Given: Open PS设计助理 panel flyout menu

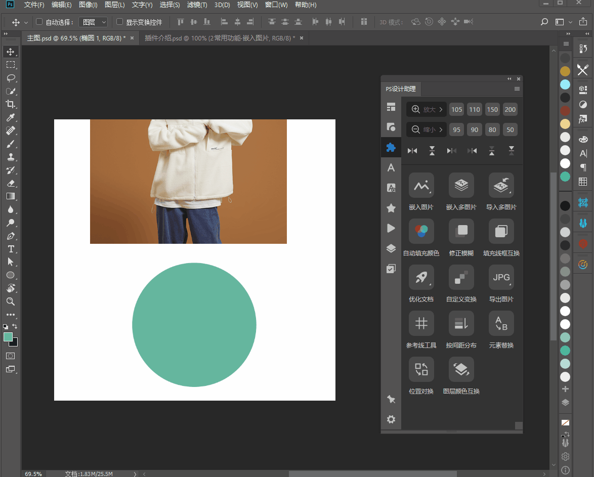Looking at the screenshot, I should 517,89.
